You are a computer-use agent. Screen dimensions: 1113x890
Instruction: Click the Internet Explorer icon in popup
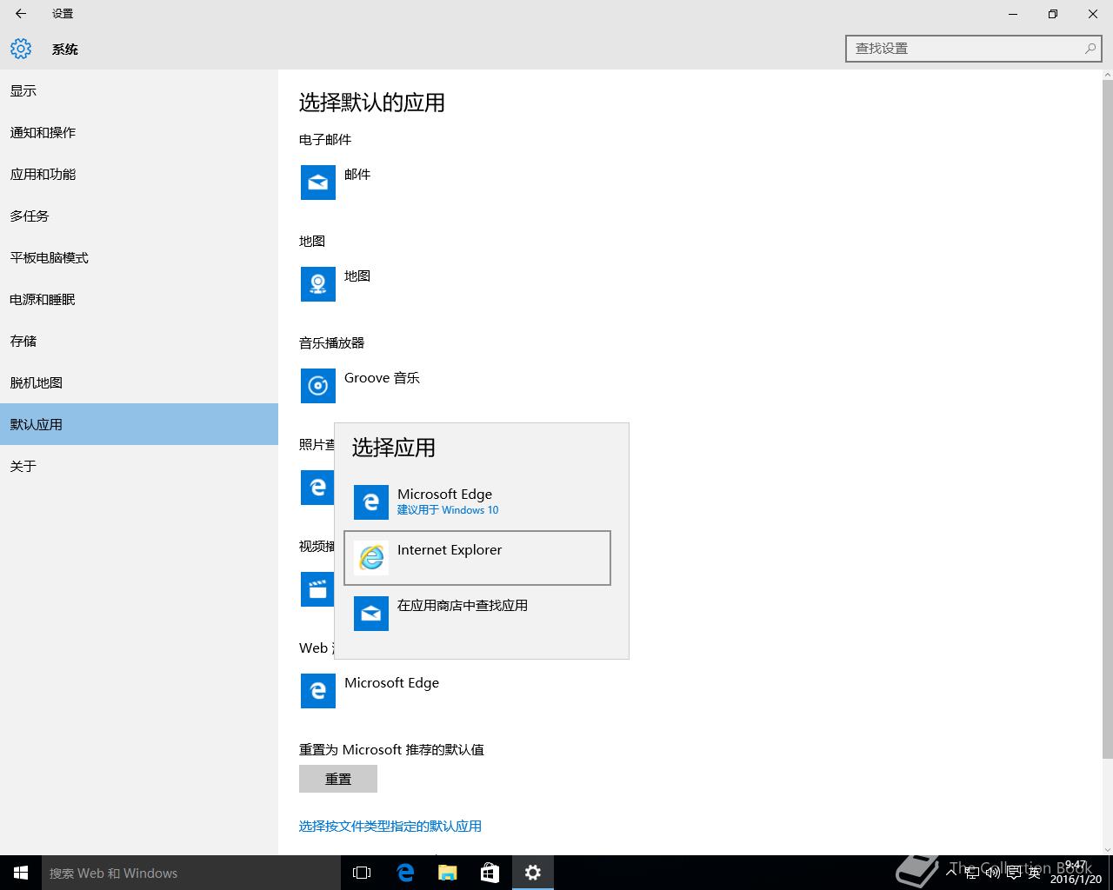tap(371, 558)
